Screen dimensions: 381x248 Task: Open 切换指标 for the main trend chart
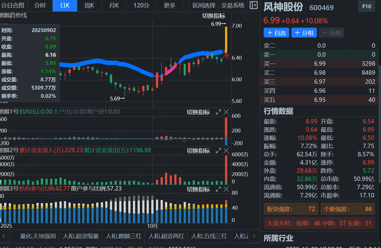tap(214, 16)
